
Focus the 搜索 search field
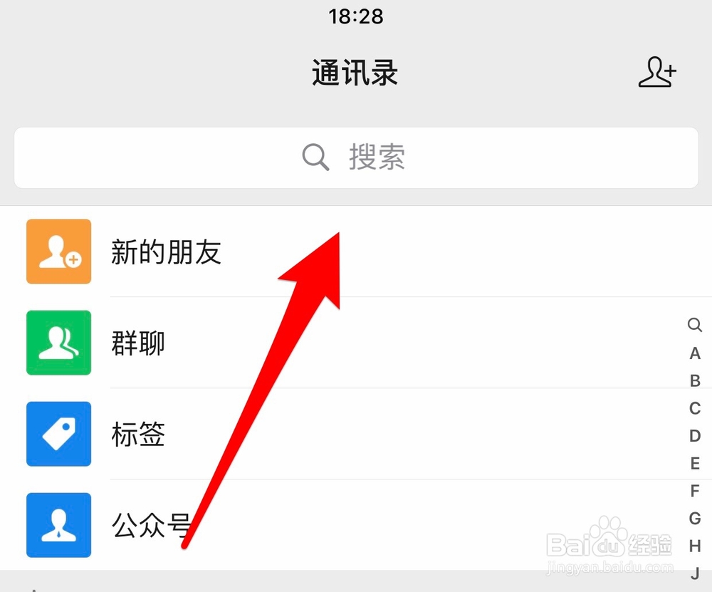point(356,157)
